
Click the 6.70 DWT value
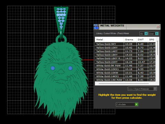(141, 48)
